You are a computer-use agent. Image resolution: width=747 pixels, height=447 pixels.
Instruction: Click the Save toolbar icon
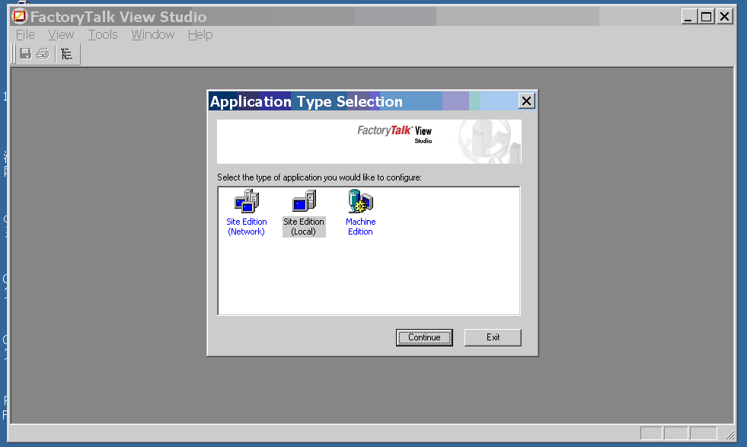(x=26, y=54)
